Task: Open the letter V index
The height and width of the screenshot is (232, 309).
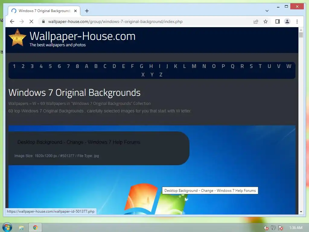Action: pos(279,66)
